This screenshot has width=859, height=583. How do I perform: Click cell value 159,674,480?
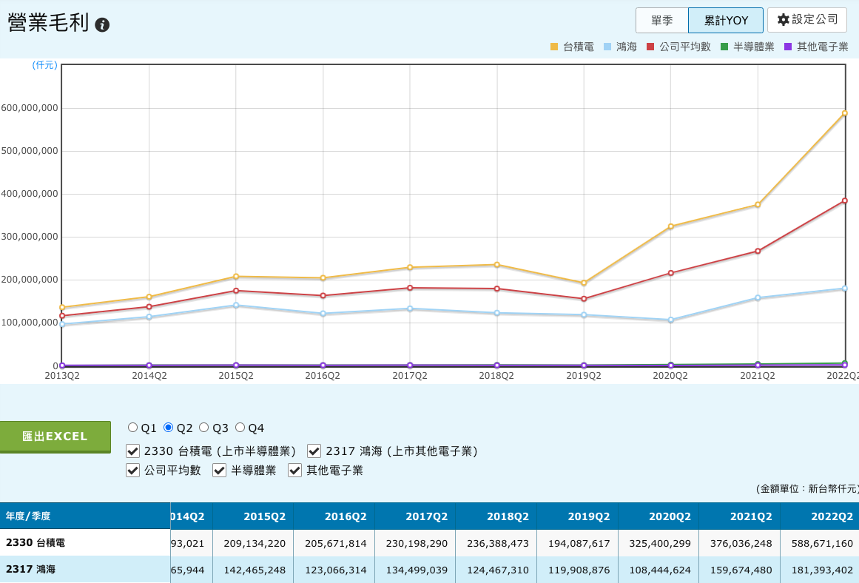pyautogui.click(x=741, y=570)
